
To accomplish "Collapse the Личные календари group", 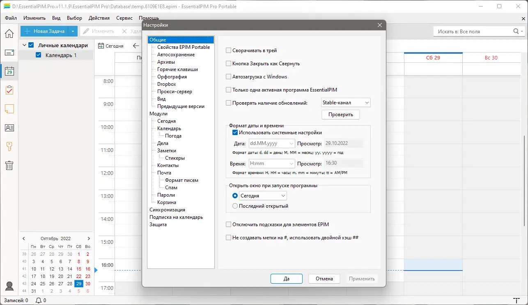I will point(24,45).
